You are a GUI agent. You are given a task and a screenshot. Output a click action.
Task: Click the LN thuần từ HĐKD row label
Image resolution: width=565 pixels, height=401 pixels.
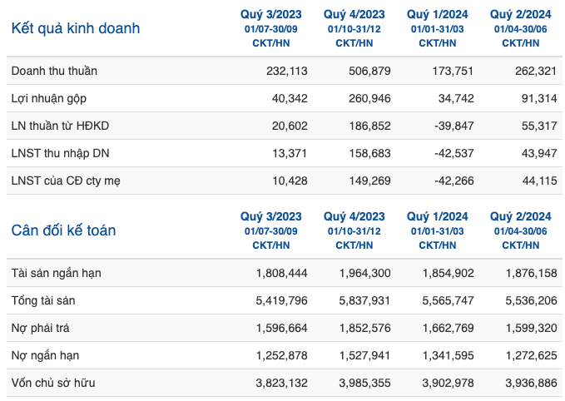point(60,126)
